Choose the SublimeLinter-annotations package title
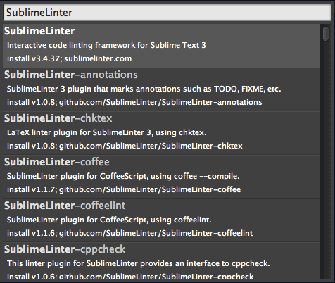Viewport: 335px width, 283px height. point(71,75)
